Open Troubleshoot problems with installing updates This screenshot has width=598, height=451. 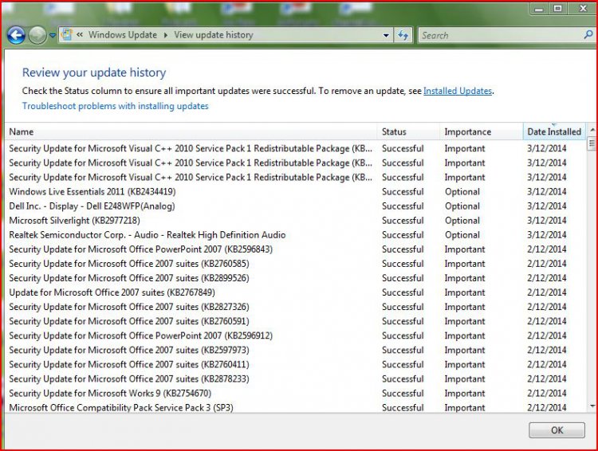point(115,106)
